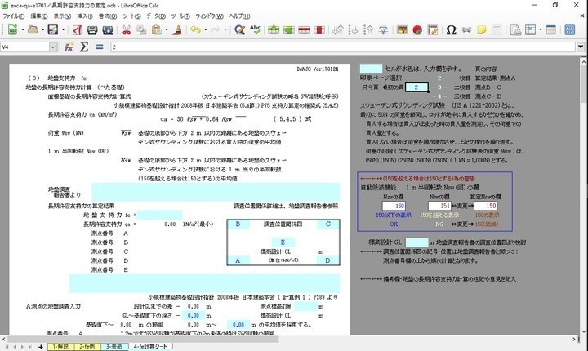Open the Function Wizard icon
Viewport: 588px width, 351px height.
[x=69, y=47]
